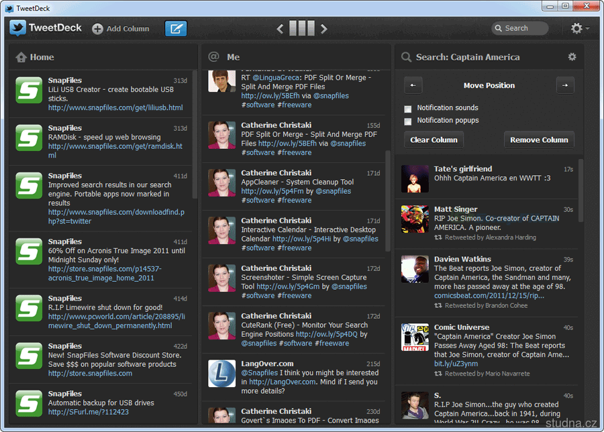
Task: Navigate columns left with the arrow
Action: tap(280, 28)
